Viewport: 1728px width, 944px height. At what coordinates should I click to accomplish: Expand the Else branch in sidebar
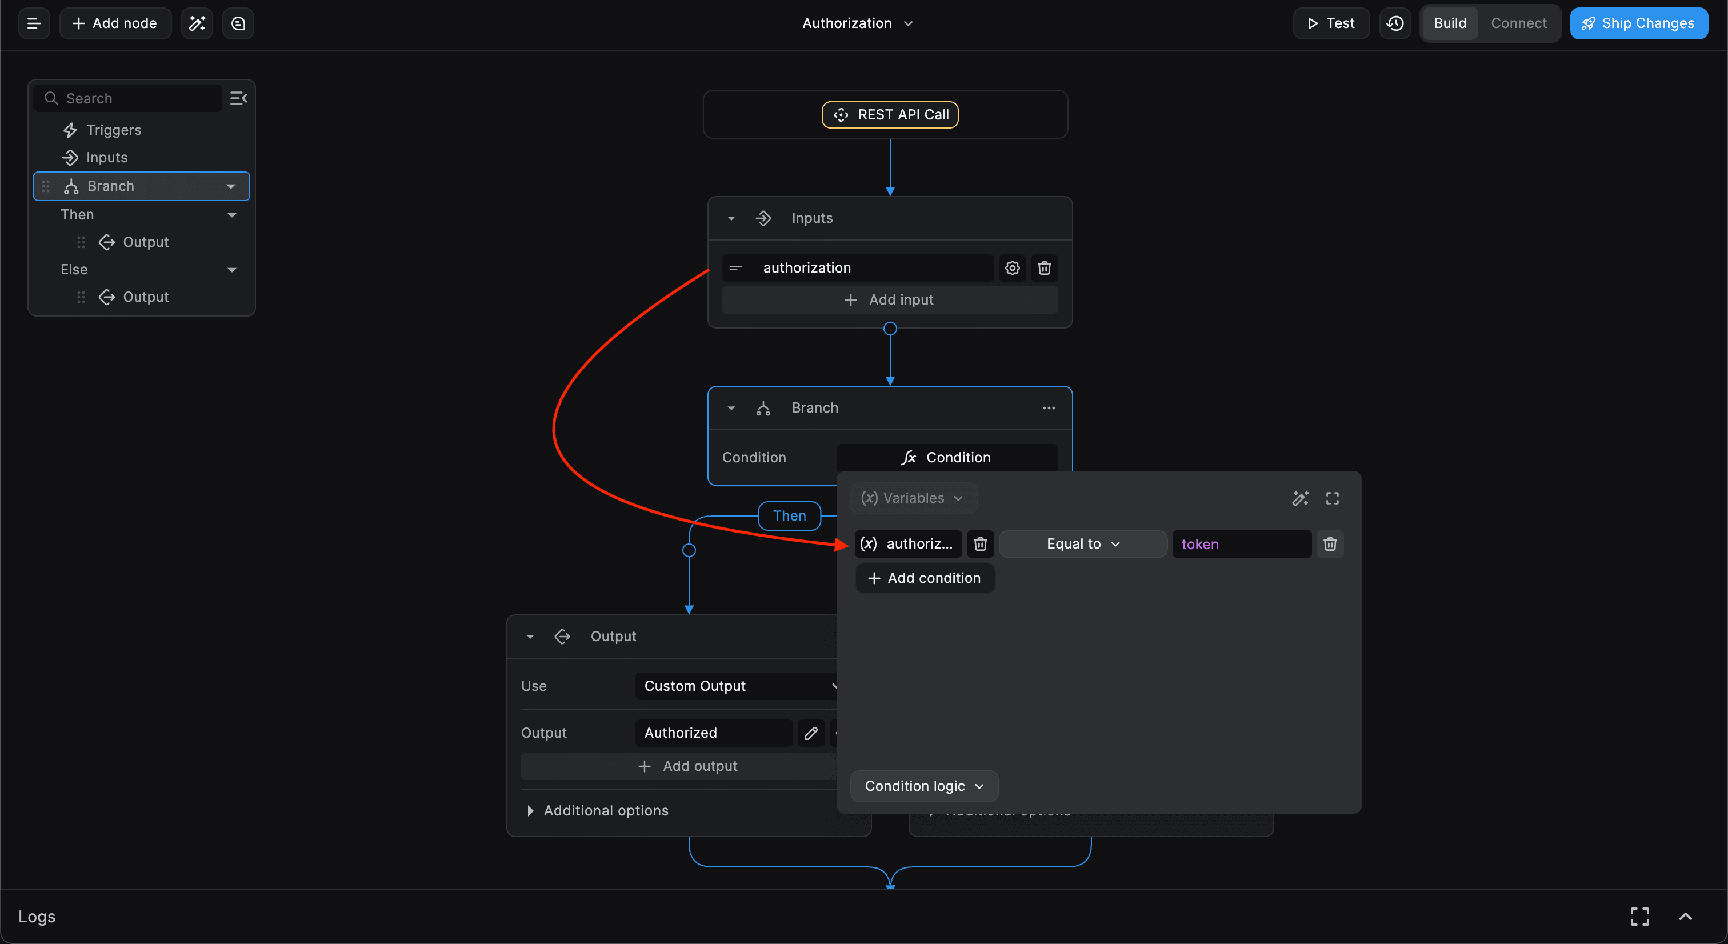[233, 270]
